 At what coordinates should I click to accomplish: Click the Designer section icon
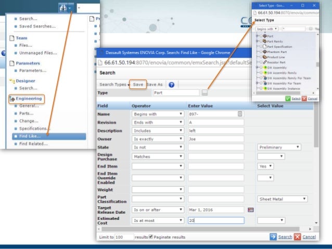[x=12, y=81]
